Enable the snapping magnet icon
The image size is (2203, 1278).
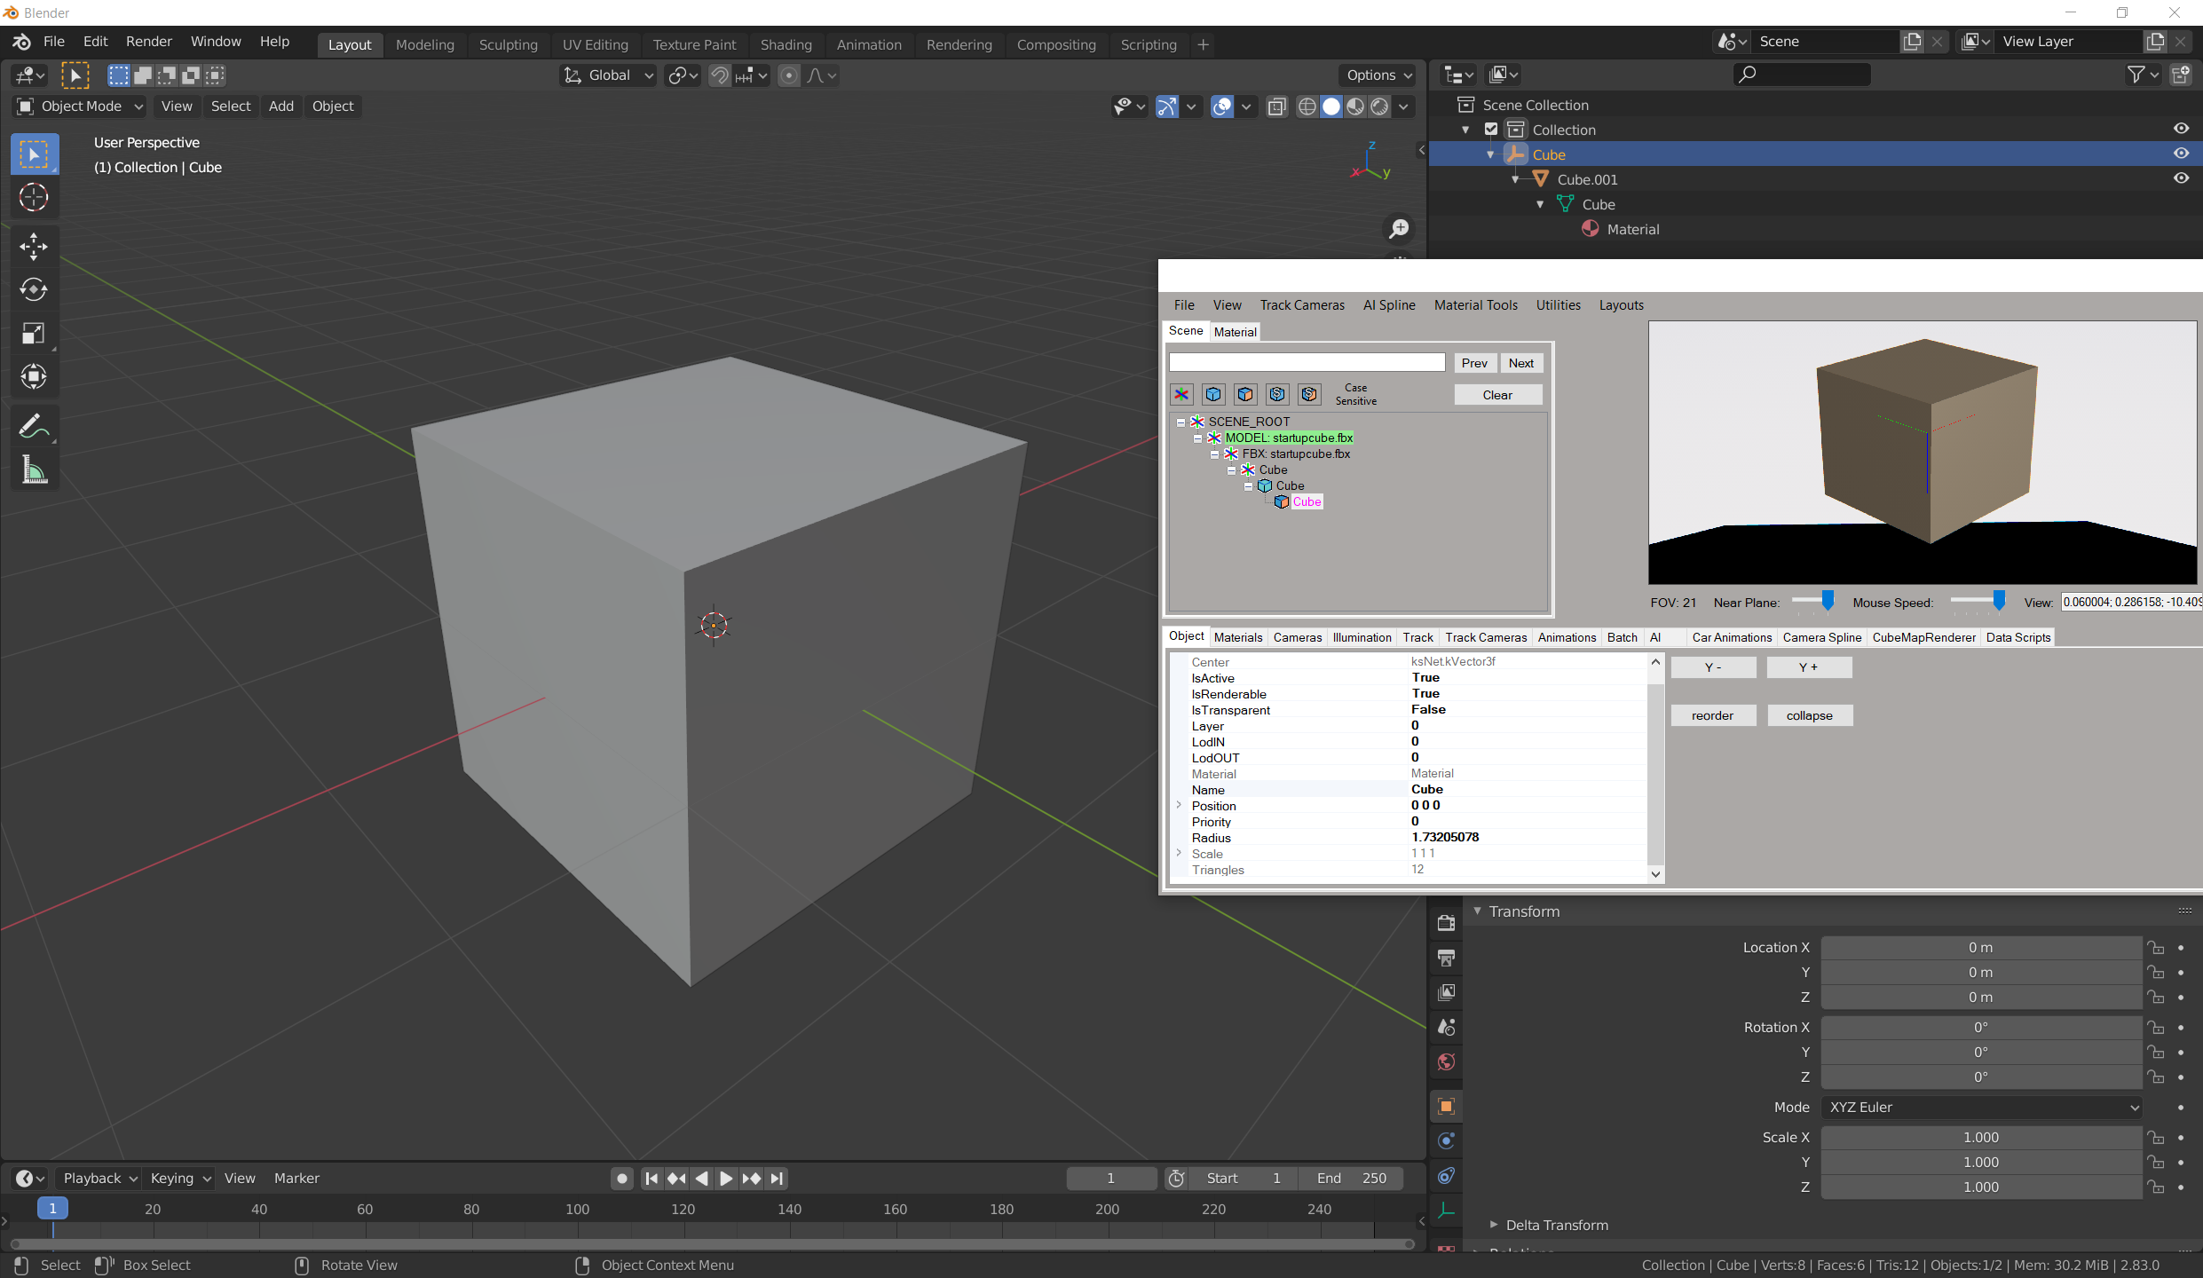coord(719,75)
